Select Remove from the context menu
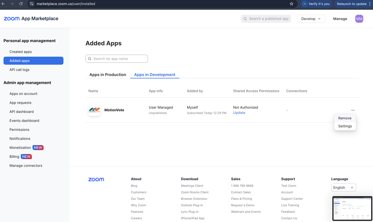 click(345, 118)
